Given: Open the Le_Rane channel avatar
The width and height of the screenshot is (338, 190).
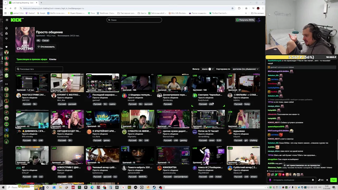Looking at the screenshot, I should tap(89, 132).
